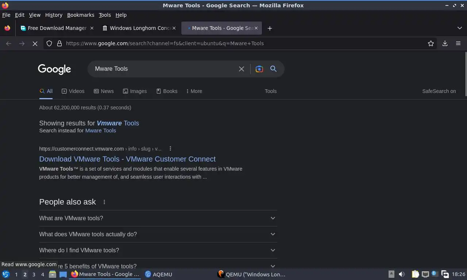Switch to workspace 4
The width and height of the screenshot is (467, 280).
coord(42,275)
